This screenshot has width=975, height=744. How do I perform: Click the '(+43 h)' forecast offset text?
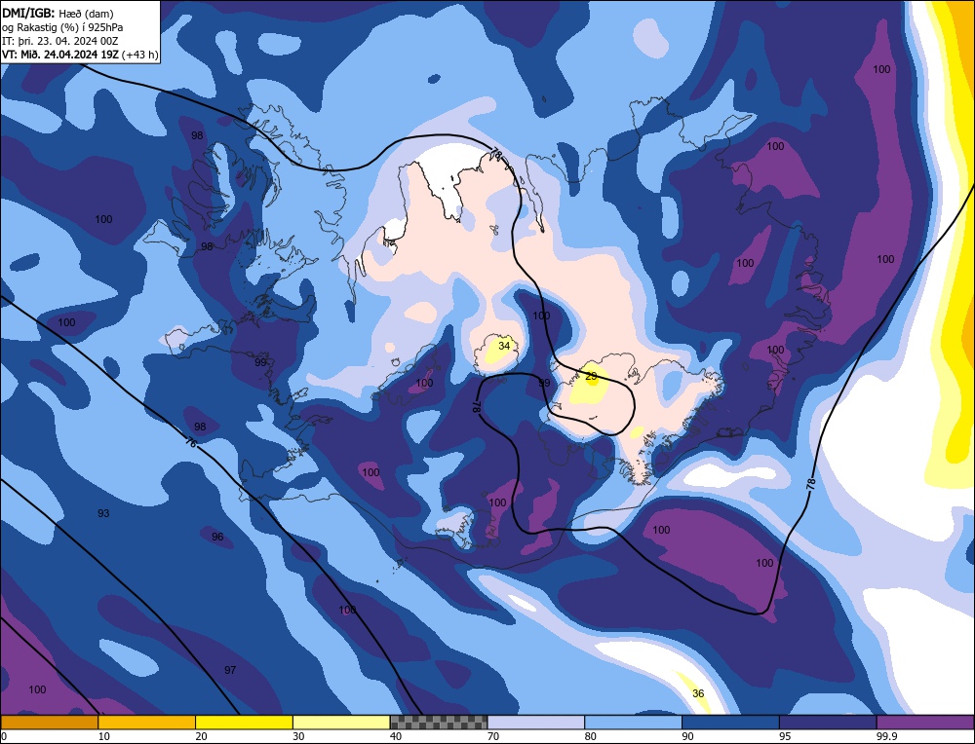pyautogui.click(x=139, y=55)
